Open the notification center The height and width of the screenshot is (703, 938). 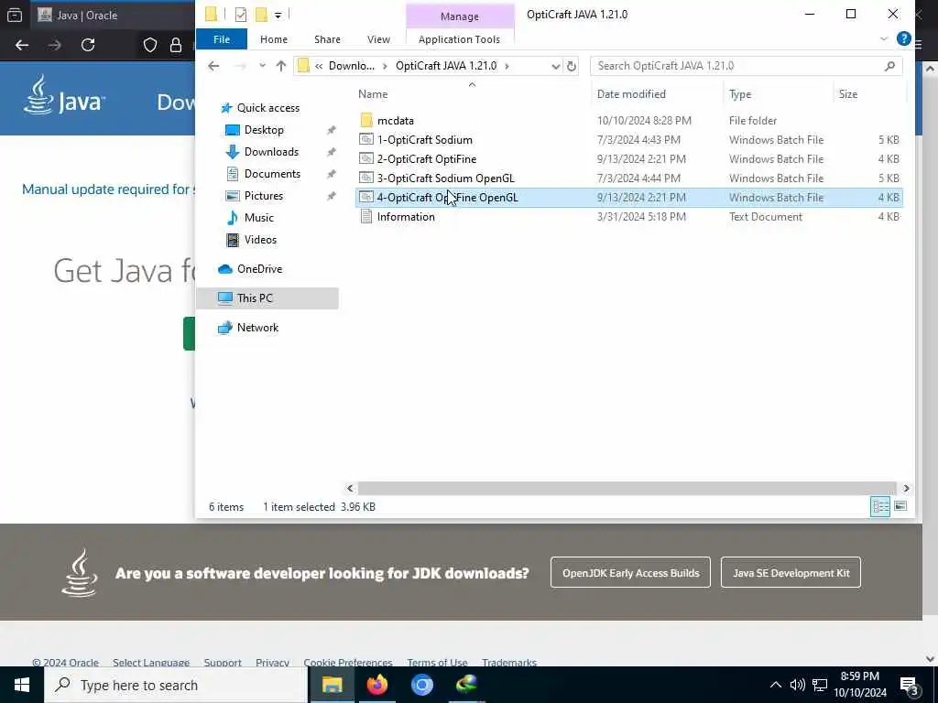pos(910,686)
